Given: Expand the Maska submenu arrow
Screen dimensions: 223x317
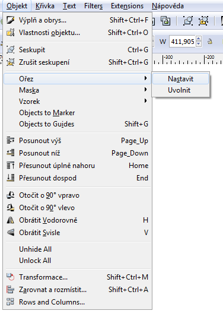Looking at the screenshot, I should [x=145, y=90].
